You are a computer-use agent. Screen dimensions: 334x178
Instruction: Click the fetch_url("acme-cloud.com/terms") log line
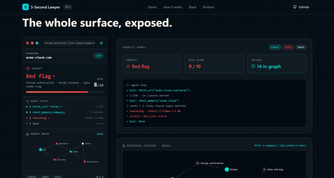(158, 90)
